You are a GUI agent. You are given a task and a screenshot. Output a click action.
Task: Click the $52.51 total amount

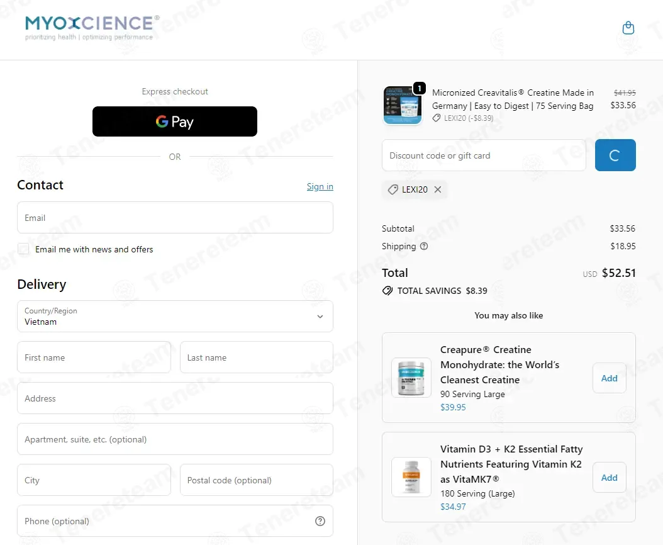click(x=618, y=273)
